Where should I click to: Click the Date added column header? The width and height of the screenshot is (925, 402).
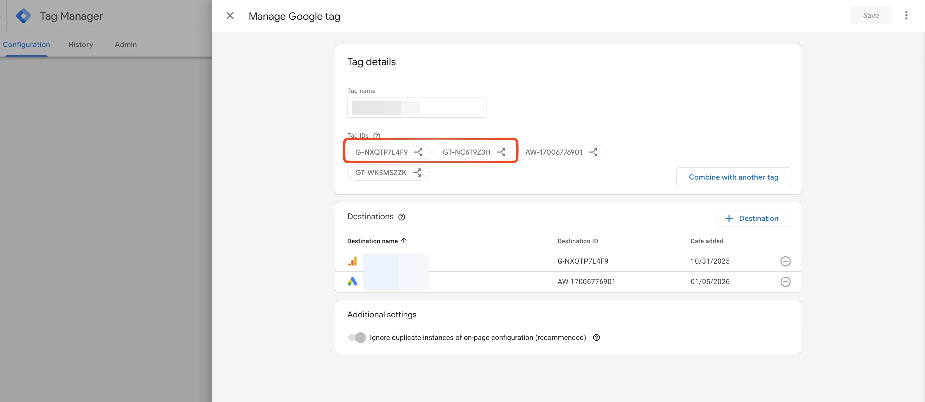tap(707, 241)
